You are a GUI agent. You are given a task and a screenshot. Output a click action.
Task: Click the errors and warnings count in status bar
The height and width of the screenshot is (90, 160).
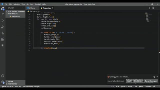pos(18,86)
